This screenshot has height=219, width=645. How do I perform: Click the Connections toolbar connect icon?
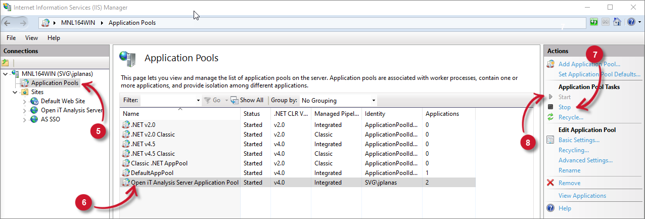pyautogui.click(x=6, y=63)
